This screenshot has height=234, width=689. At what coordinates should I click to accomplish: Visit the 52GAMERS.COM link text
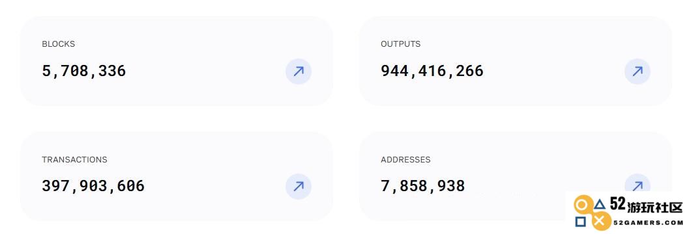point(647,222)
